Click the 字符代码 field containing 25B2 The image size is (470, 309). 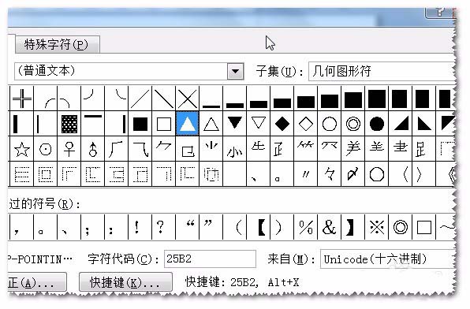tap(210, 259)
